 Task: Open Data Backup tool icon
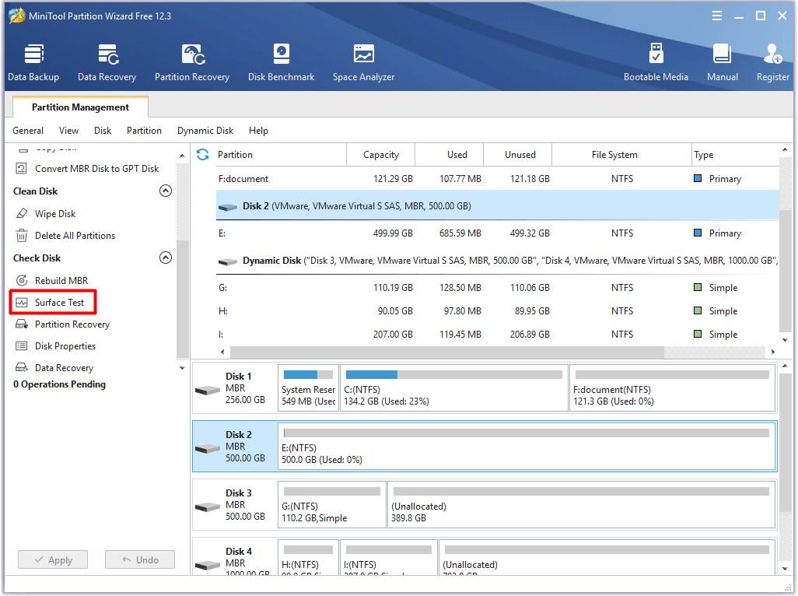click(33, 54)
